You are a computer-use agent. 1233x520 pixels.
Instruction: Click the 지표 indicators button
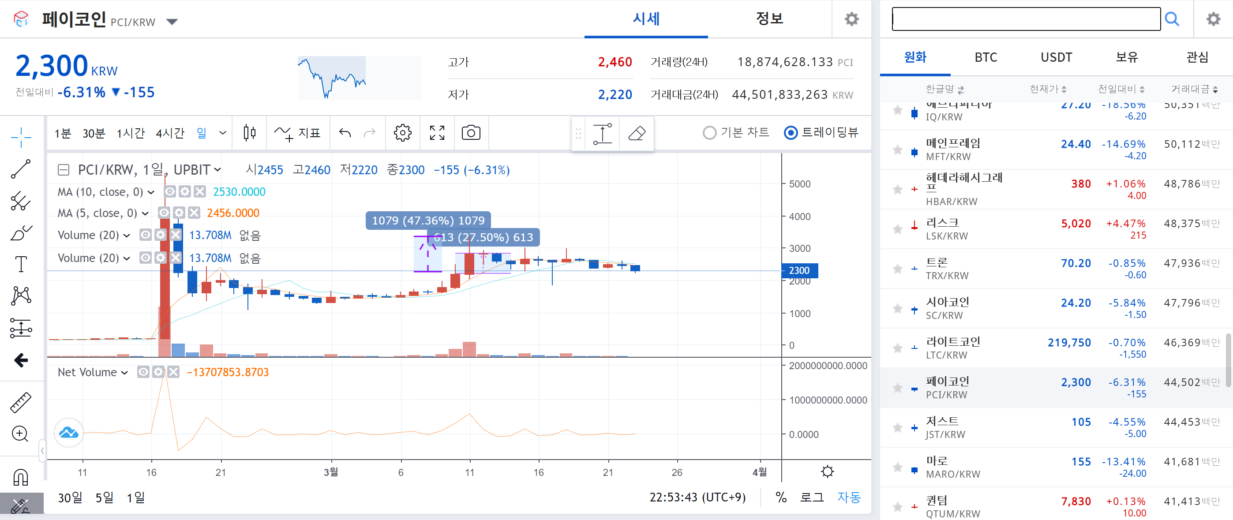(x=298, y=132)
